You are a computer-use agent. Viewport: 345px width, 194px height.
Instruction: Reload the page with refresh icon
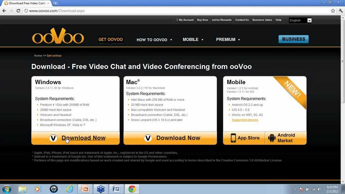pos(18,11)
